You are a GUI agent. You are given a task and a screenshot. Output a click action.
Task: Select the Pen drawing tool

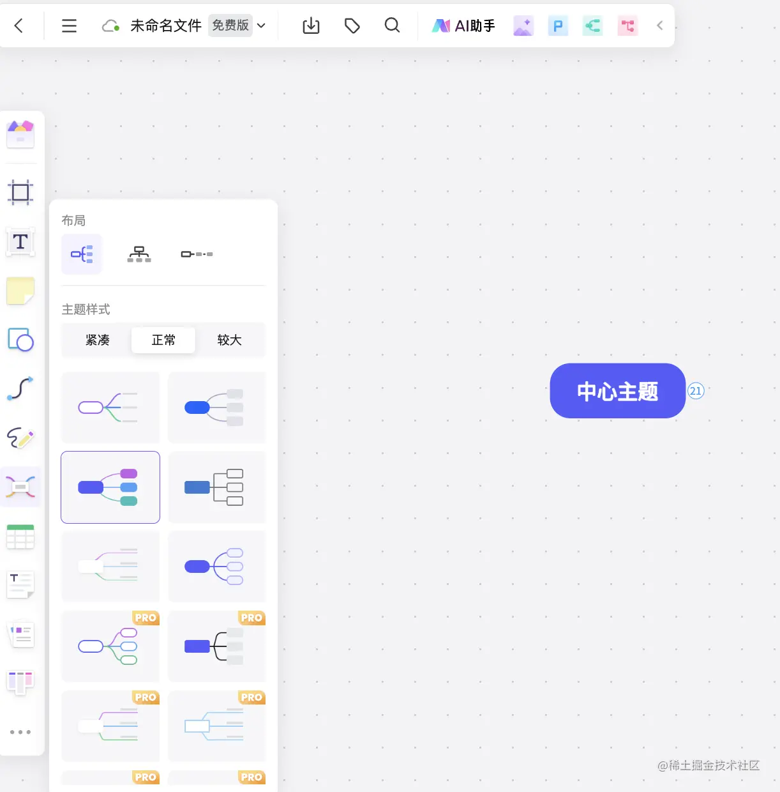[x=20, y=438]
